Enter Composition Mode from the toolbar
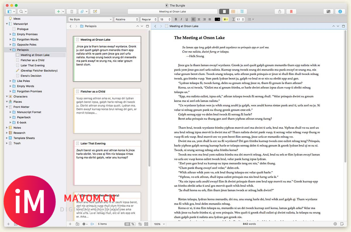The height and width of the screenshot is (232, 351). point(328,11)
